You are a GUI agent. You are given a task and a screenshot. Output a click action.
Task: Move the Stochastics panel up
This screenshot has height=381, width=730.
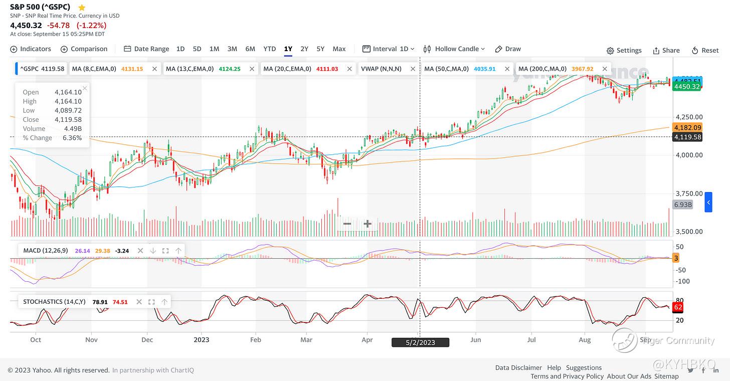point(164,302)
